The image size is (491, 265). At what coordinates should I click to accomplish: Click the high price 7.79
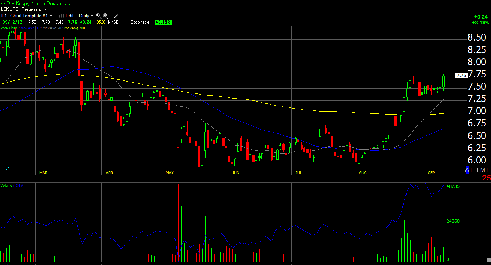[x=46, y=22]
